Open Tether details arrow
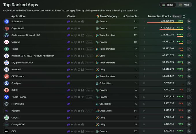The width and height of the screenshot is (196, 134). coord(188,49)
